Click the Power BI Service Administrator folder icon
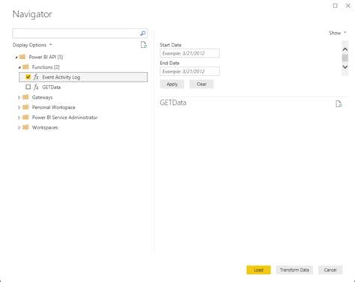Image resolution: width=355 pixels, height=282 pixels. [25, 117]
